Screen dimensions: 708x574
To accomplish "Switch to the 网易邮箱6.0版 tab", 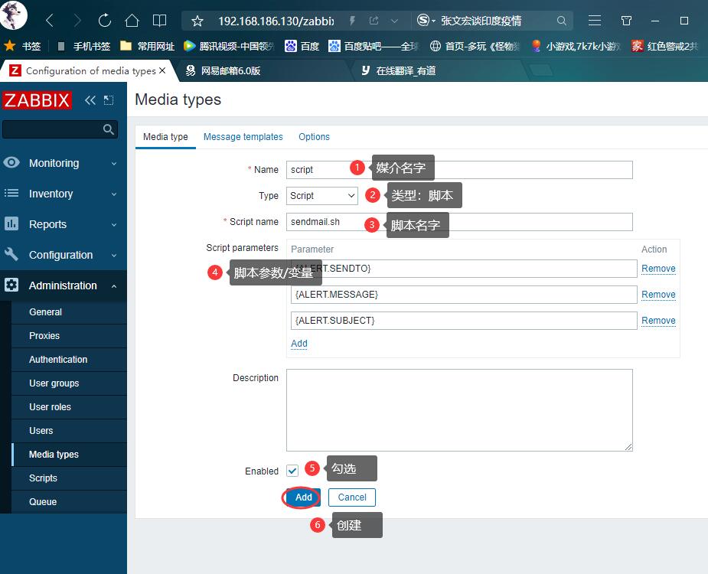I will (x=223, y=70).
